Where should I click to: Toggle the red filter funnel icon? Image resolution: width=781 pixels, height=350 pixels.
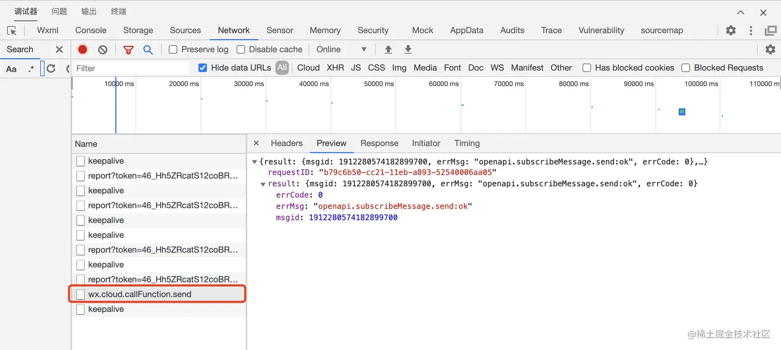pos(128,50)
